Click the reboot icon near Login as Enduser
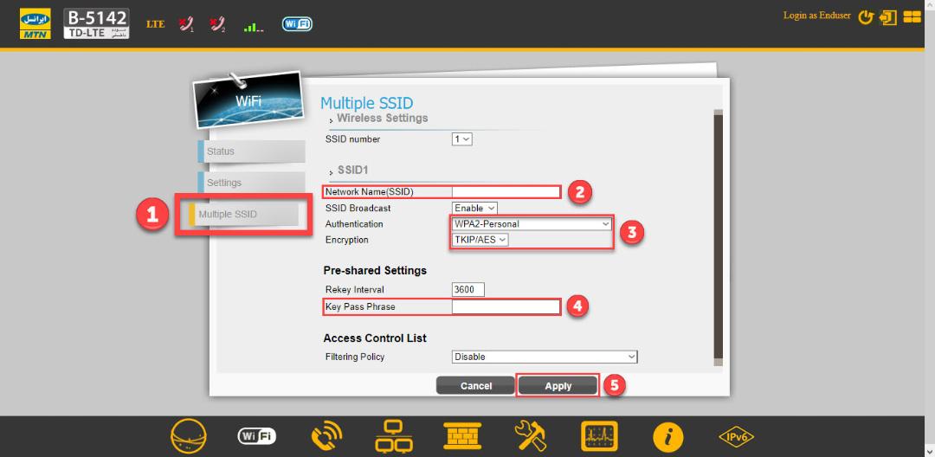 tap(865, 17)
